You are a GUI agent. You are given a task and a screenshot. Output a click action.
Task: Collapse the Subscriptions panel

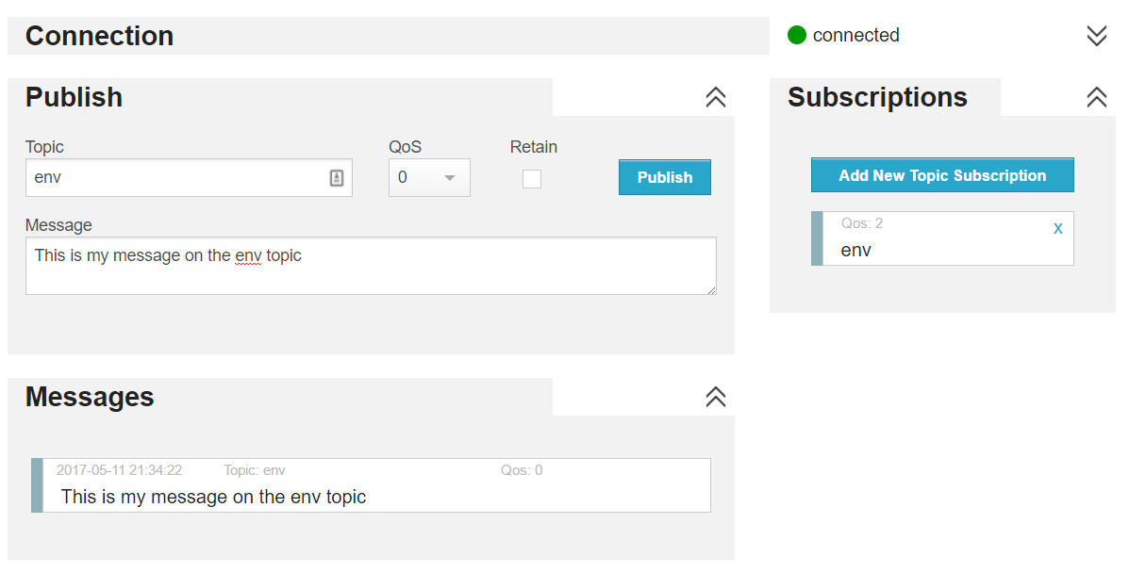(x=1096, y=97)
